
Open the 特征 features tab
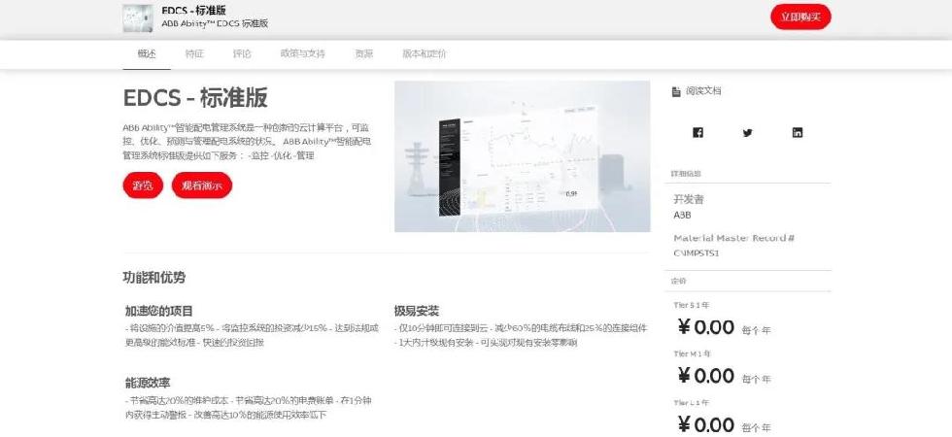tap(194, 53)
